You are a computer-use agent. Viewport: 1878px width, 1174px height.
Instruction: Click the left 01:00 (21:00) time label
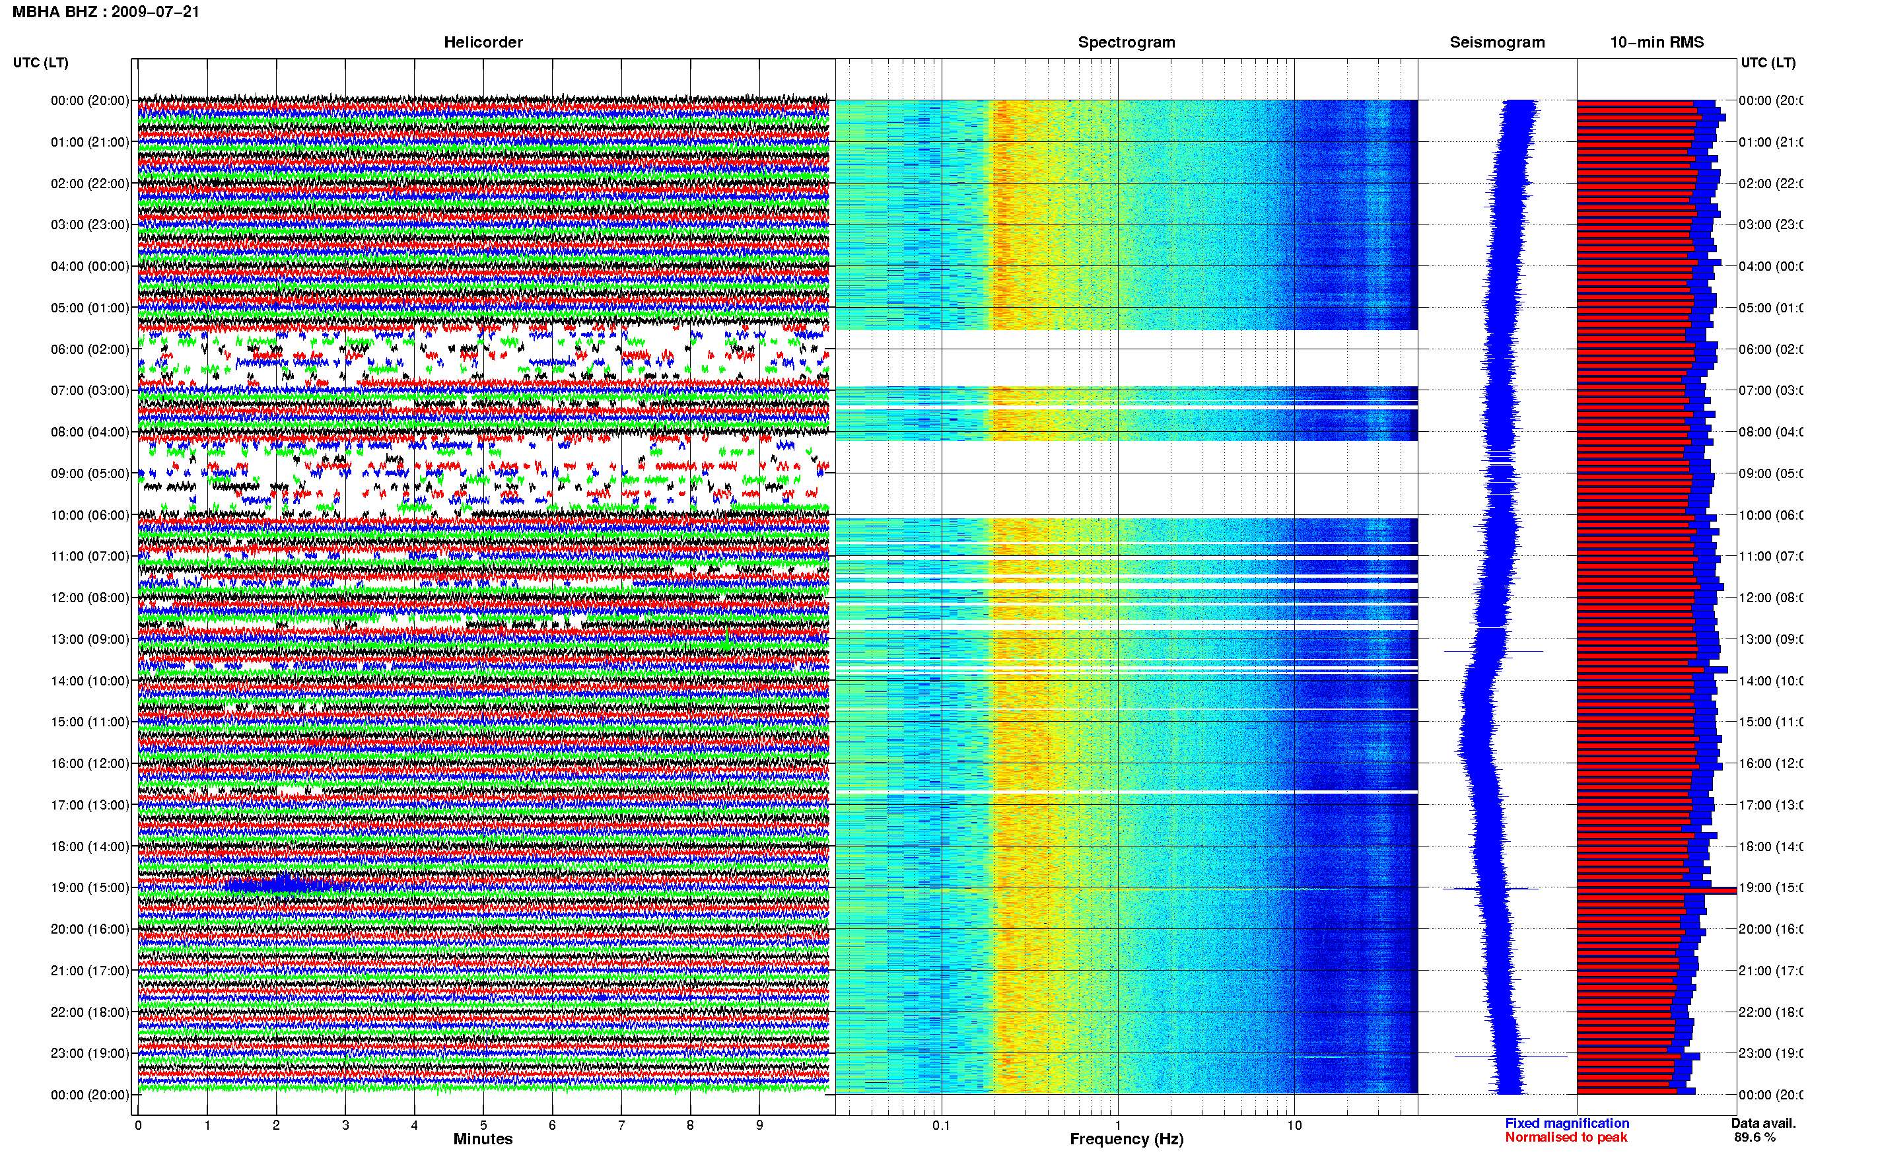pyautogui.click(x=90, y=142)
